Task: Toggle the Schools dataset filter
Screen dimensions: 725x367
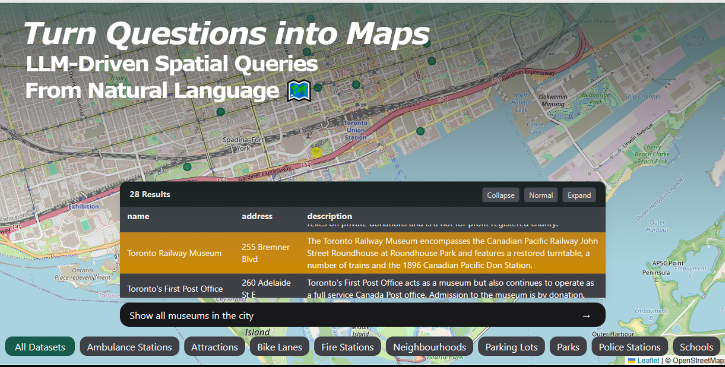Action: [x=696, y=347]
